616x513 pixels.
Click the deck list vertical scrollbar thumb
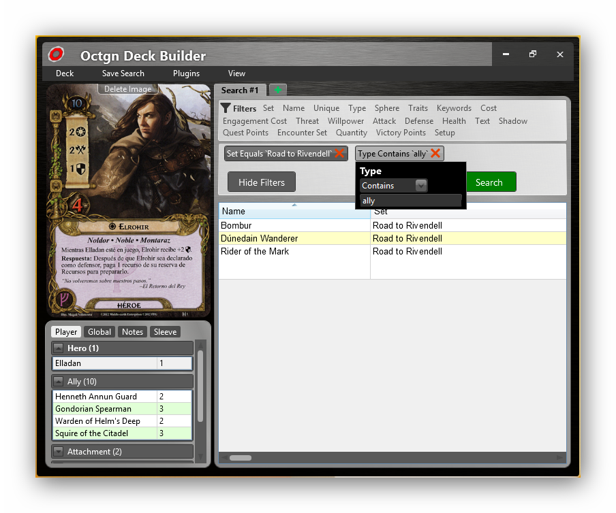click(x=200, y=386)
